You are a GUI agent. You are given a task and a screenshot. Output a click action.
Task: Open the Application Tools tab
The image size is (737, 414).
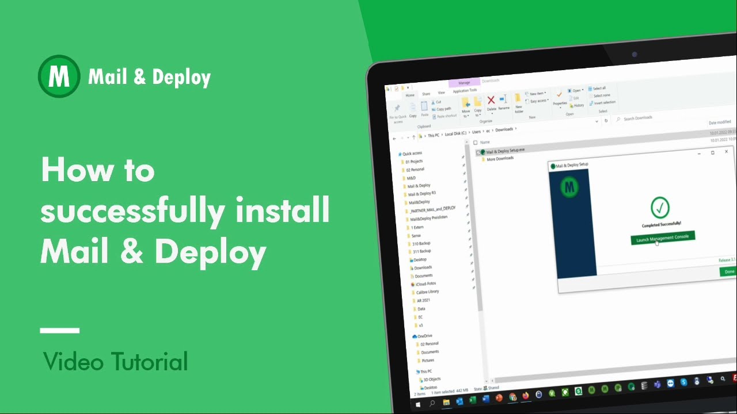pos(465,90)
